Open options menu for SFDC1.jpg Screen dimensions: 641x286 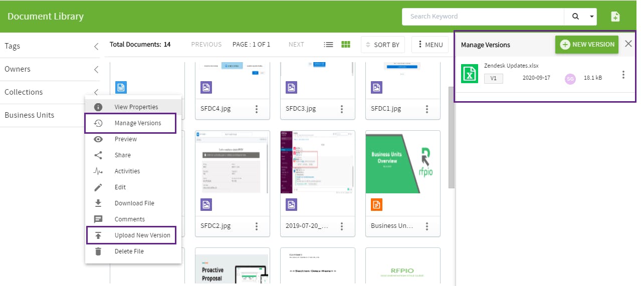coord(427,109)
